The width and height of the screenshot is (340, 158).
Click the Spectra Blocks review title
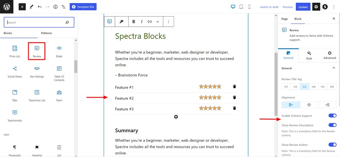[x=140, y=36]
